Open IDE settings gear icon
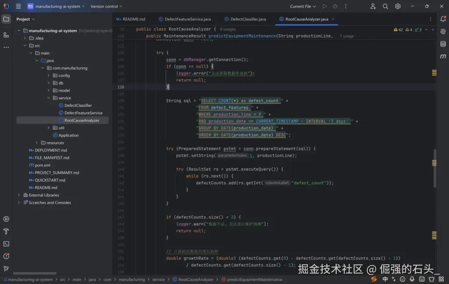 coord(398,7)
